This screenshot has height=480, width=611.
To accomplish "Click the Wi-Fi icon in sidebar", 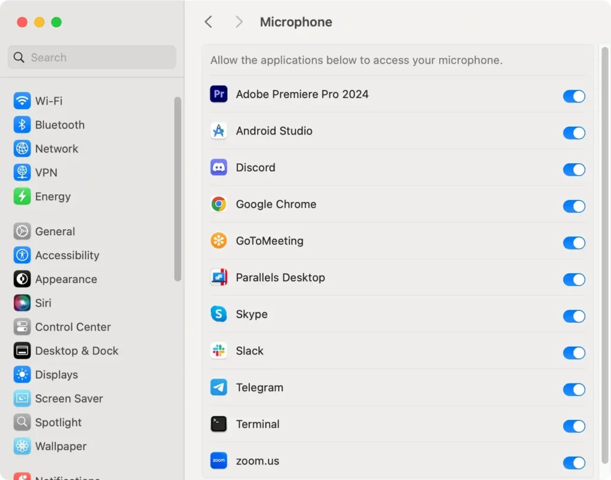I will [x=22, y=101].
